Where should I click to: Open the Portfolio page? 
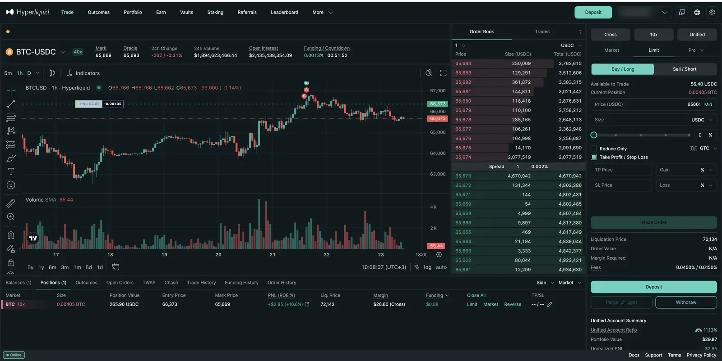(133, 13)
